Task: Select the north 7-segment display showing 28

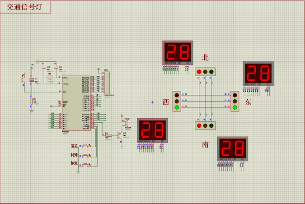Action: (178, 53)
